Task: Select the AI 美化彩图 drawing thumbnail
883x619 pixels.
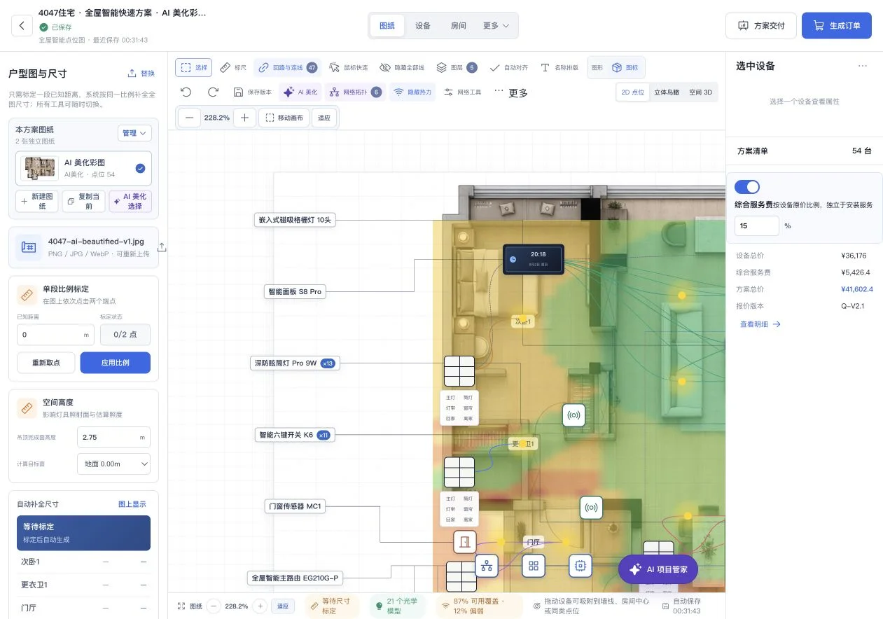Action: coord(40,168)
